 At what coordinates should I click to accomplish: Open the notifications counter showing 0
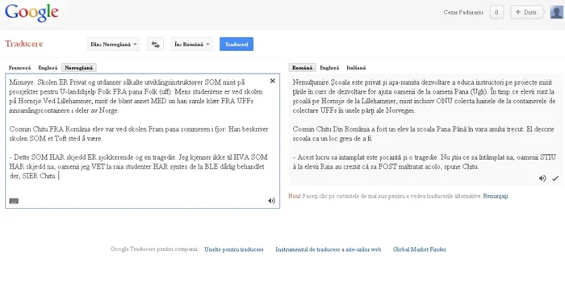[496, 12]
